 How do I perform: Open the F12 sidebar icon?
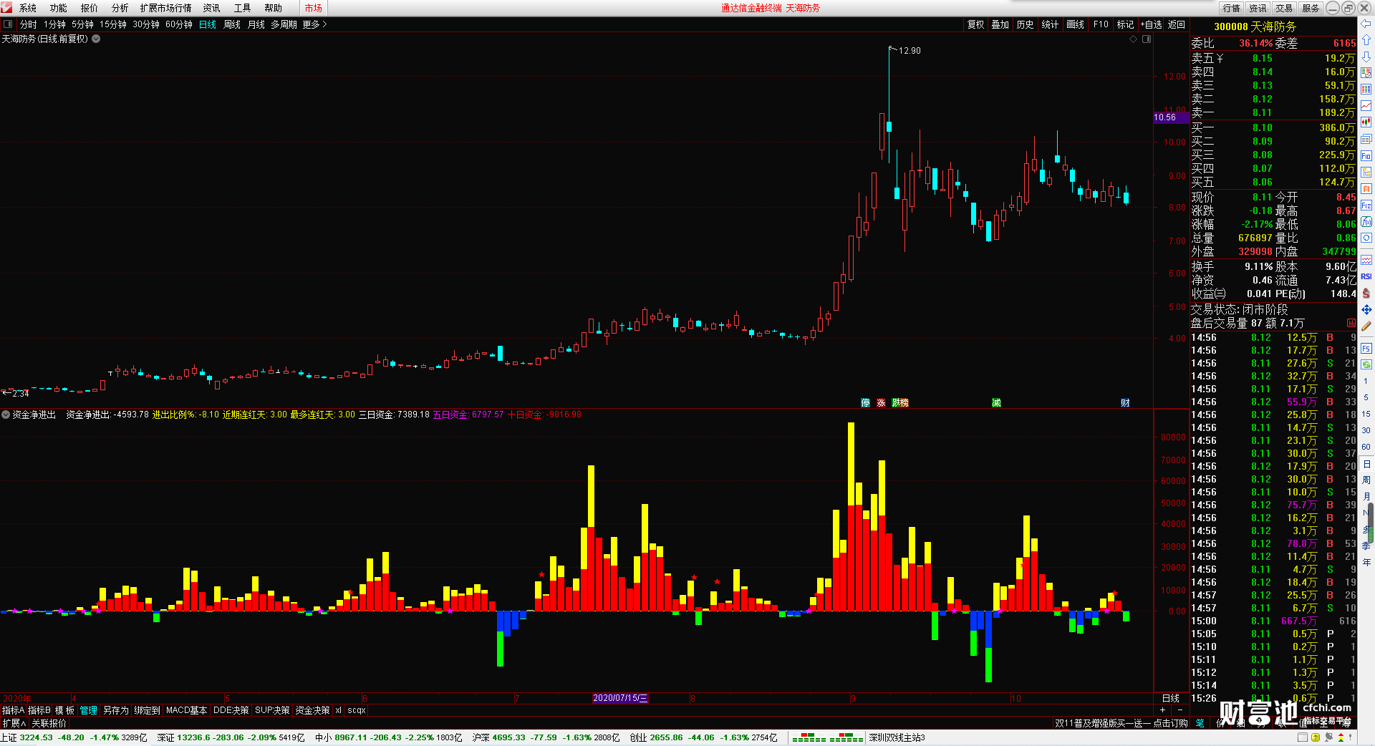pyautogui.click(x=1366, y=205)
